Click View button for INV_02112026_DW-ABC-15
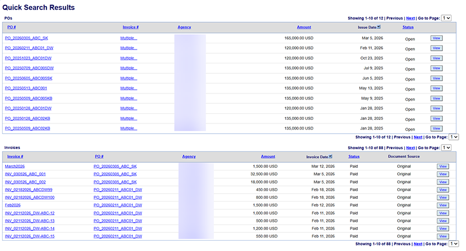This screenshot has height=251, width=466. coord(443,236)
